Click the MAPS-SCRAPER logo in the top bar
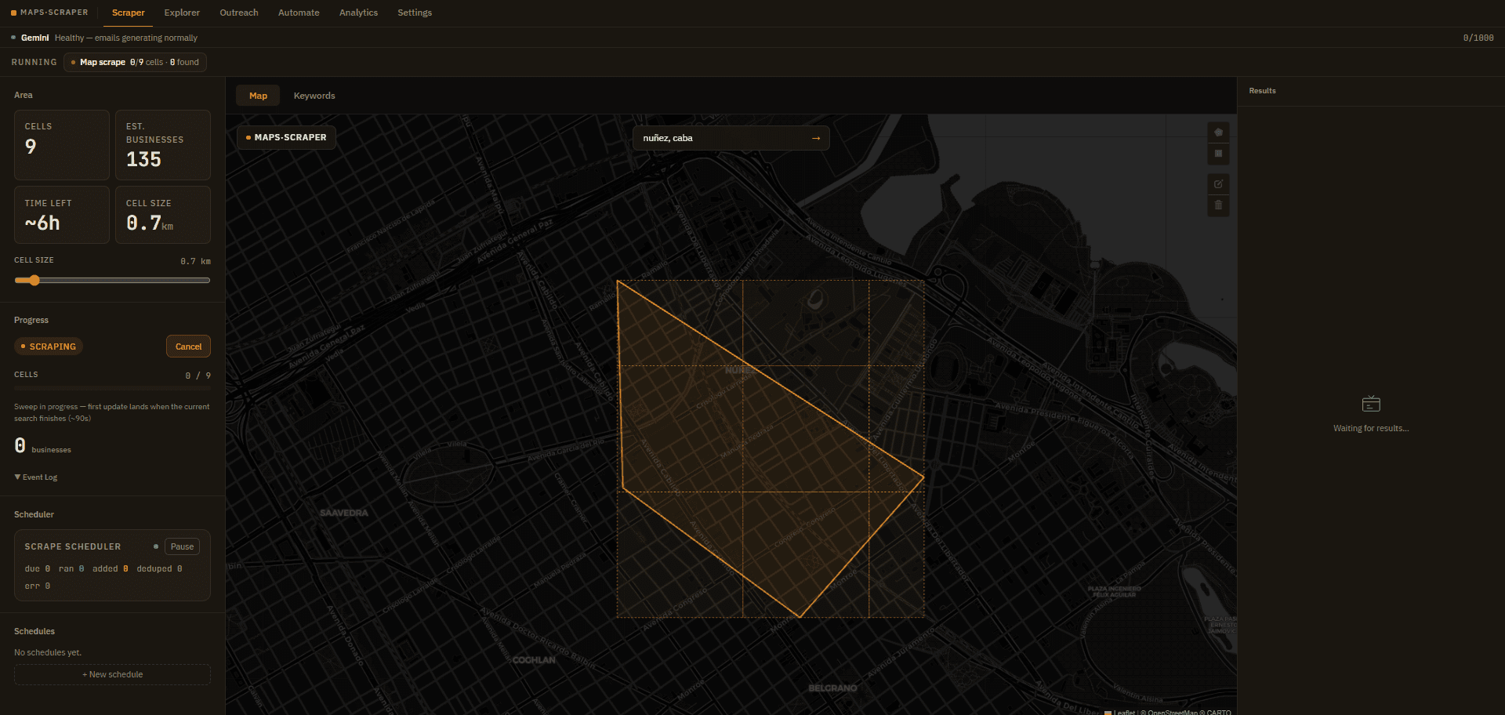1505x715 pixels. tap(49, 13)
